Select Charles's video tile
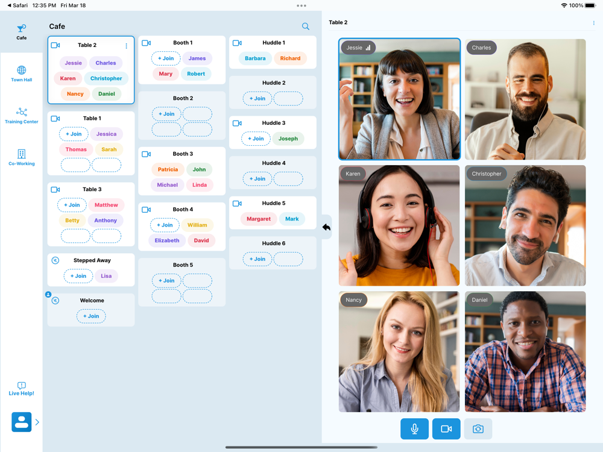Image resolution: width=603 pixels, height=452 pixels. point(525,99)
